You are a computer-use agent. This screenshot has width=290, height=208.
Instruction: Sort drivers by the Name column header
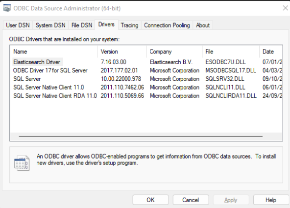[x=54, y=51]
